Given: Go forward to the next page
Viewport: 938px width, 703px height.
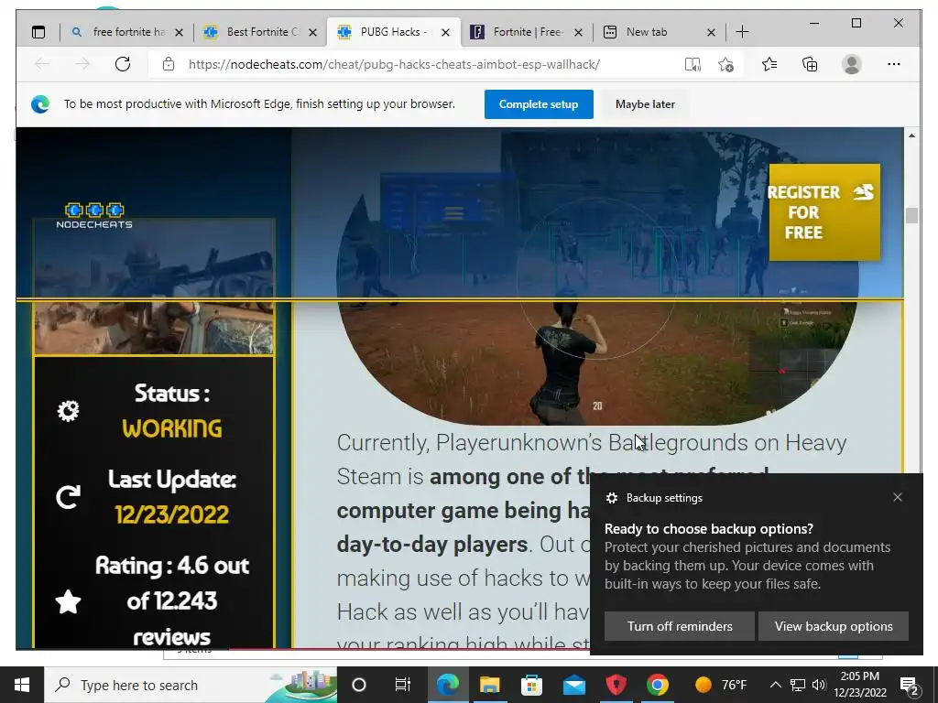Looking at the screenshot, I should click(82, 64).
